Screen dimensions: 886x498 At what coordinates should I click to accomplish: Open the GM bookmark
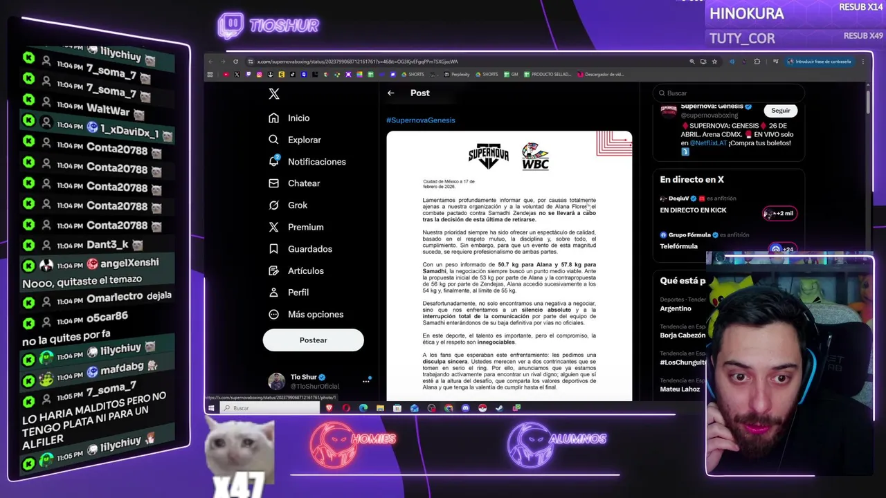511,75
